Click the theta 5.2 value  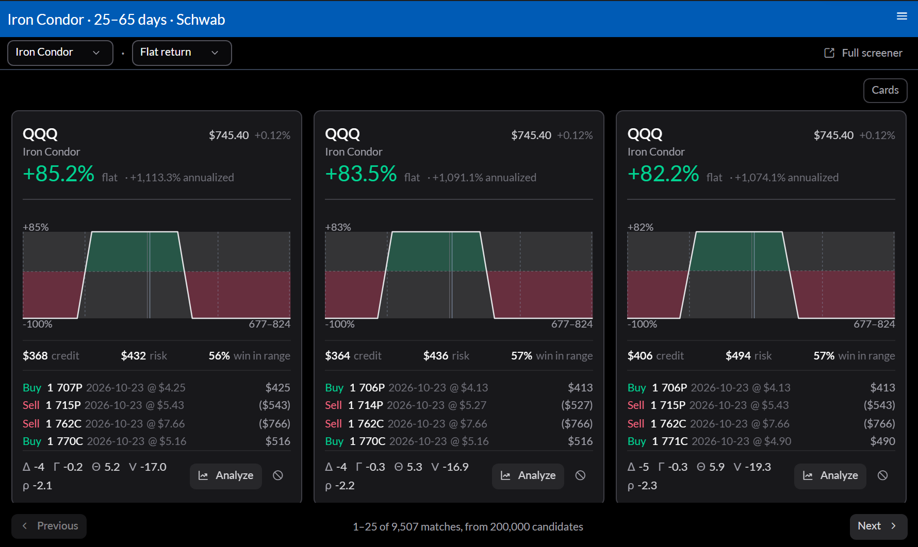tap(106, 467)
